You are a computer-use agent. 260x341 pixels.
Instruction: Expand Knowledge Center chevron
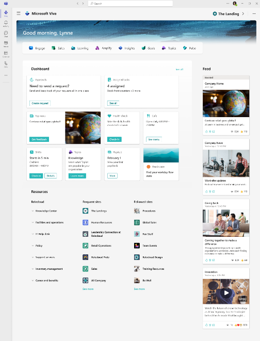tap(32, 211)
